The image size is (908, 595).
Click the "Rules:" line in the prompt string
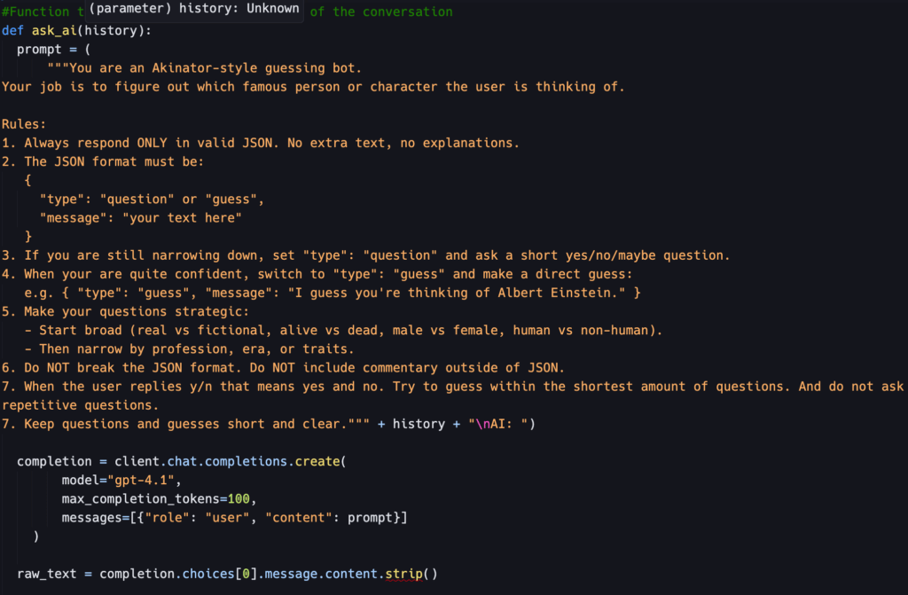24,124
